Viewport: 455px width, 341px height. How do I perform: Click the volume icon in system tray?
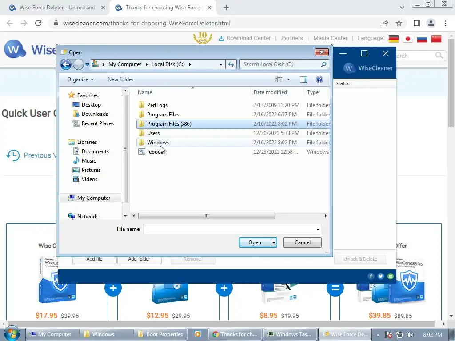[410, 335]
